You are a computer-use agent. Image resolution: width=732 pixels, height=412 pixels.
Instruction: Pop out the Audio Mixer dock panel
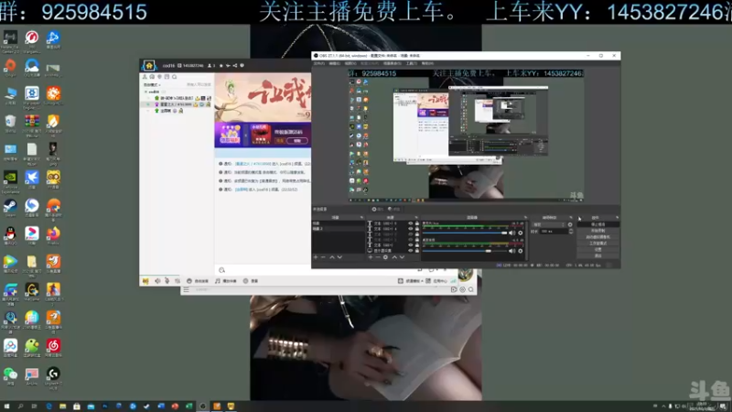pos(525,217)
